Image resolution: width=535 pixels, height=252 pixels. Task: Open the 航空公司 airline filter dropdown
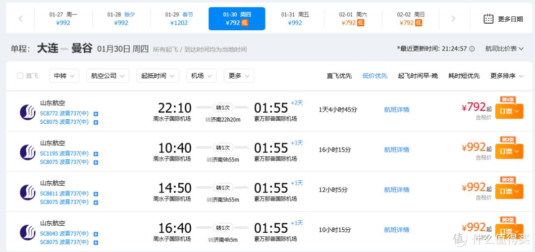[107, 76]
